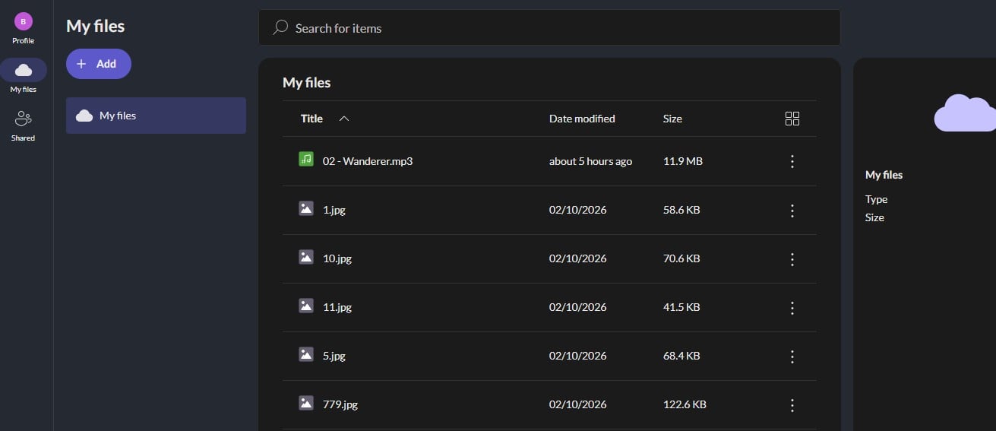This screenshot has width=996, height=431.
Task: Click the music icon of 02 - Wanderer.mp3
Action: (306, 160)
